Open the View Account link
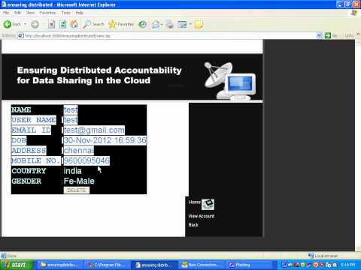This screenshot has width=361, height=270. [202, 216]
